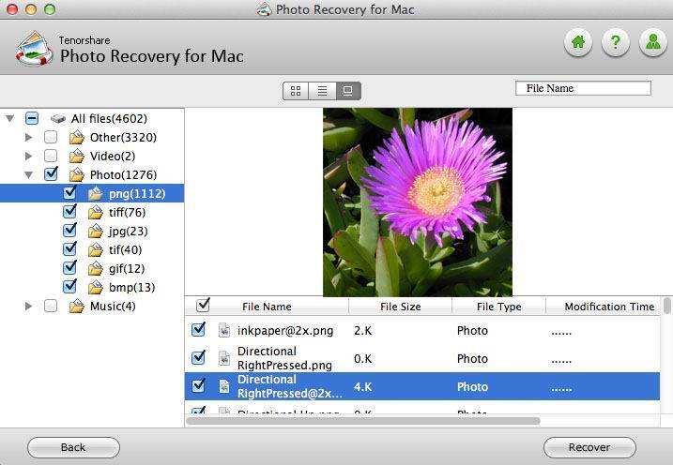Click the purple flower preview image
Image resolution: width=673 pixels, height=465 pixels.
pyautogui.click(x=418, y=202)
